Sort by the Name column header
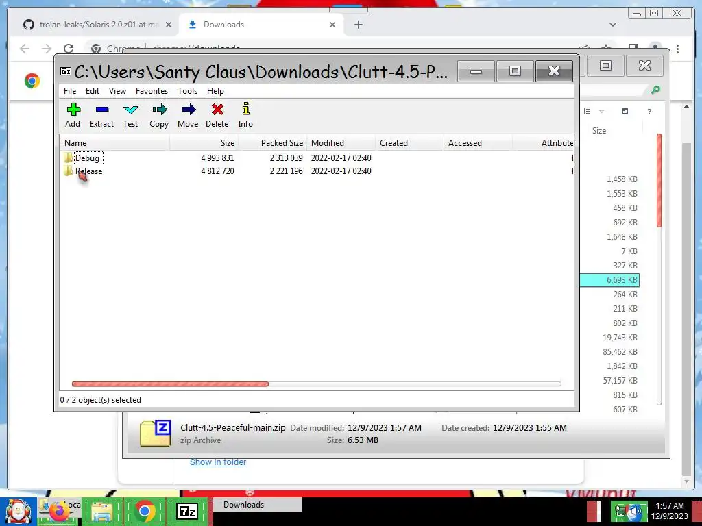The image size is (702, 526). point(115,143)
